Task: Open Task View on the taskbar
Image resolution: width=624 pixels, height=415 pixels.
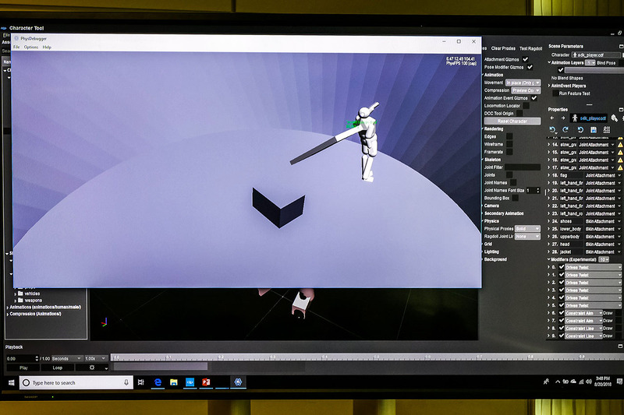Action: 140,382
